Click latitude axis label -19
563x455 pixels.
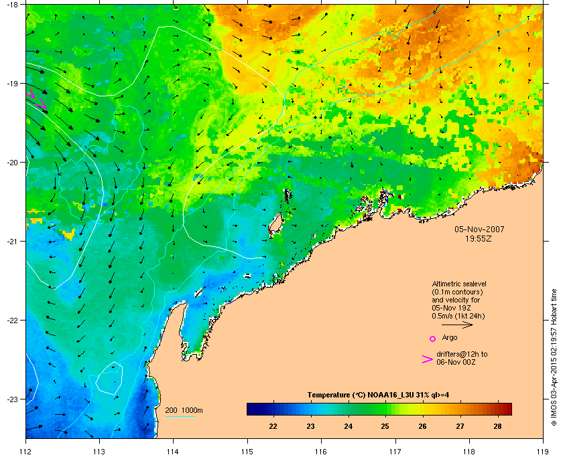[x=13, y=84]
